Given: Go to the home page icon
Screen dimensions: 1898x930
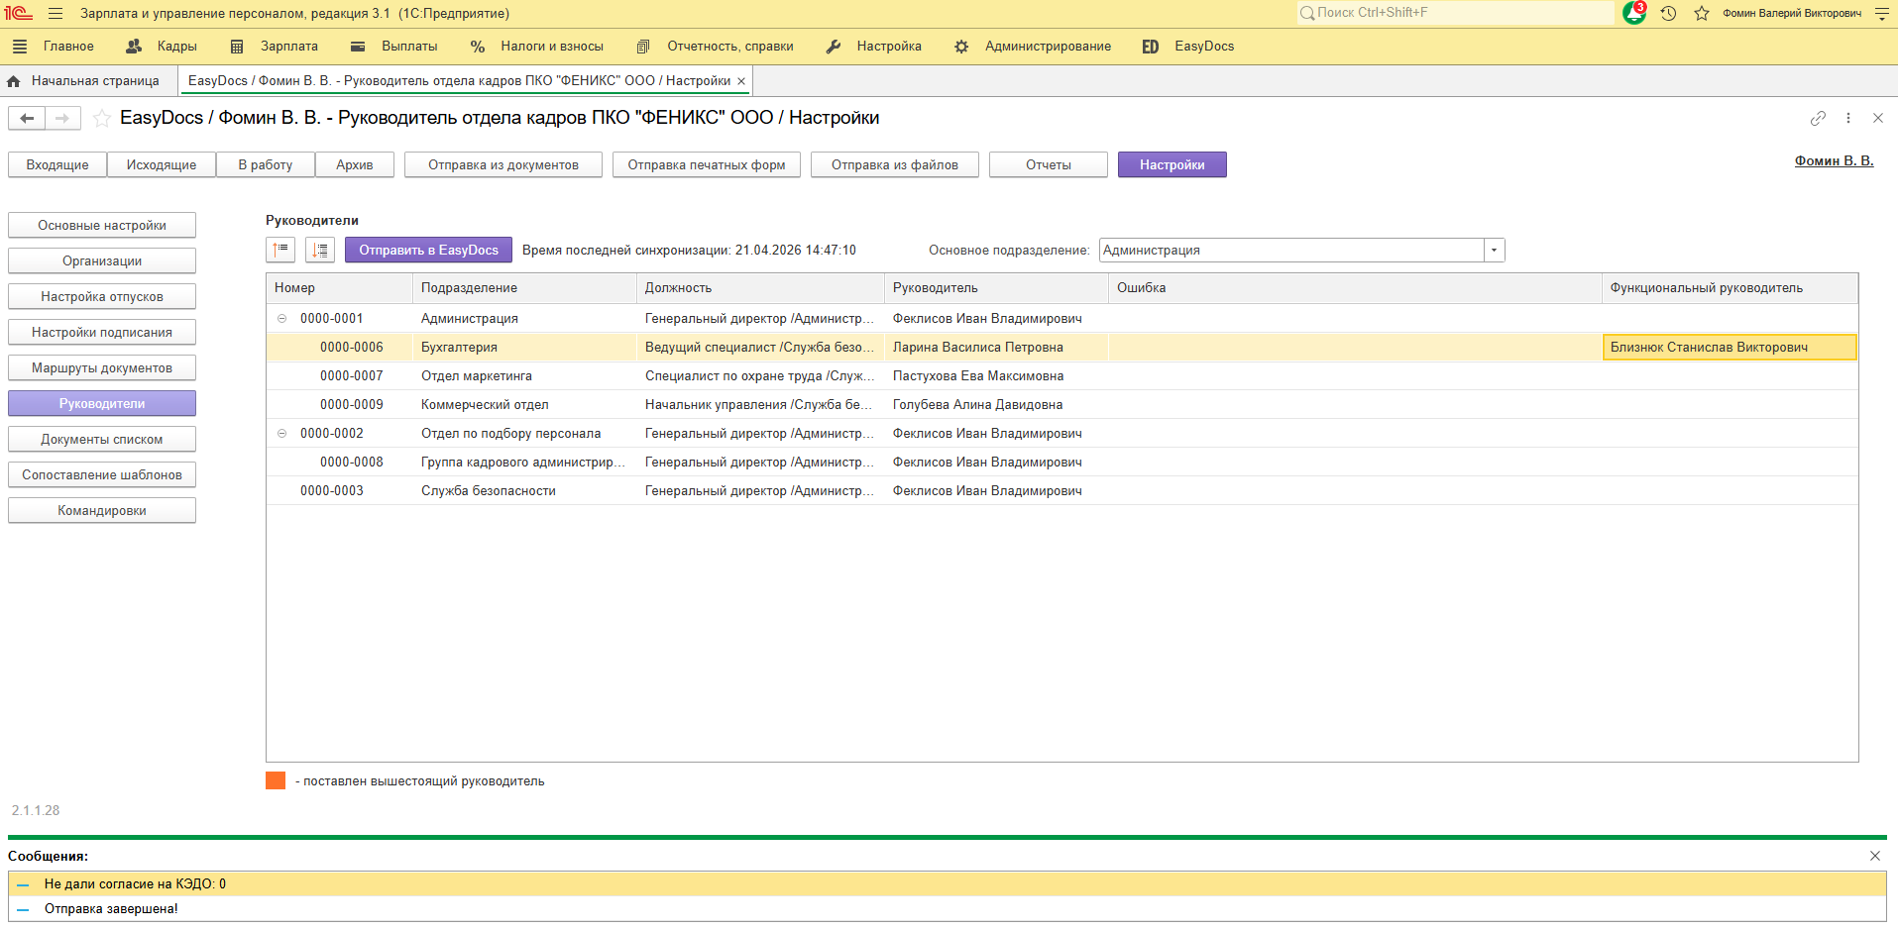Looking at the screenshot, I should click(13, 81).
